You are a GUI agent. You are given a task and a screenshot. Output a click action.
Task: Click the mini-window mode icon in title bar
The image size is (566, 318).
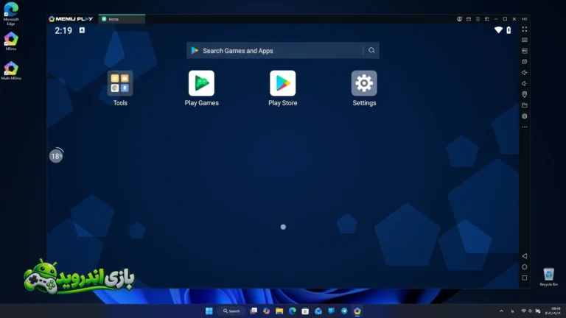point(487,19)
